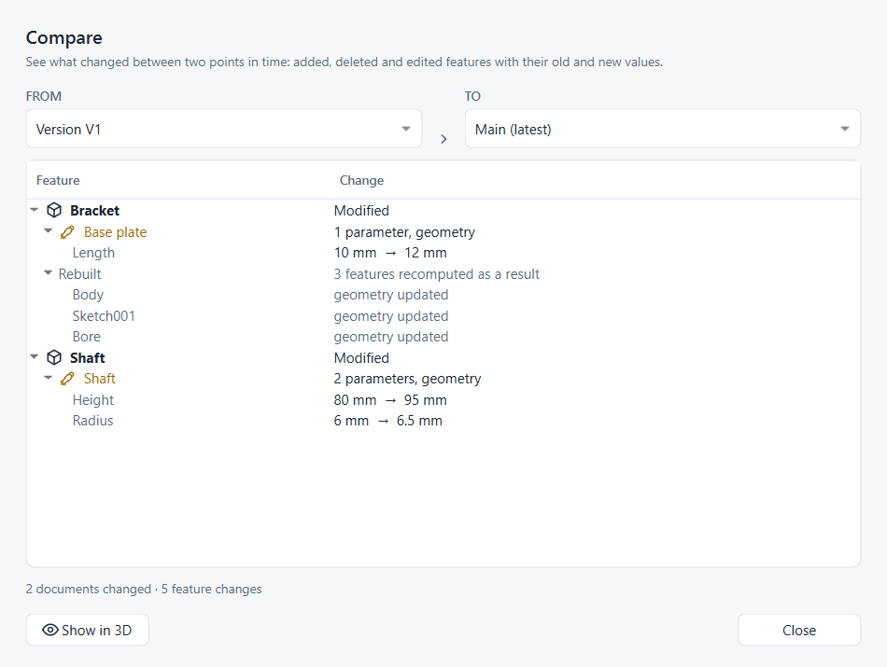Click the arrow between FROM and TO
The height and width of the screenshot is (667, 887).
443,138
